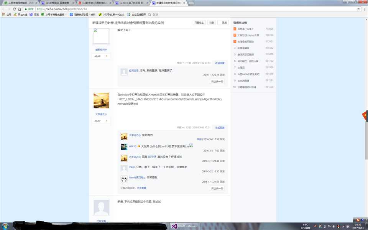Viewport: 368px width, 230px height.
Task: Click the page vertical scrollbar thumb
Action: point(366,141)
